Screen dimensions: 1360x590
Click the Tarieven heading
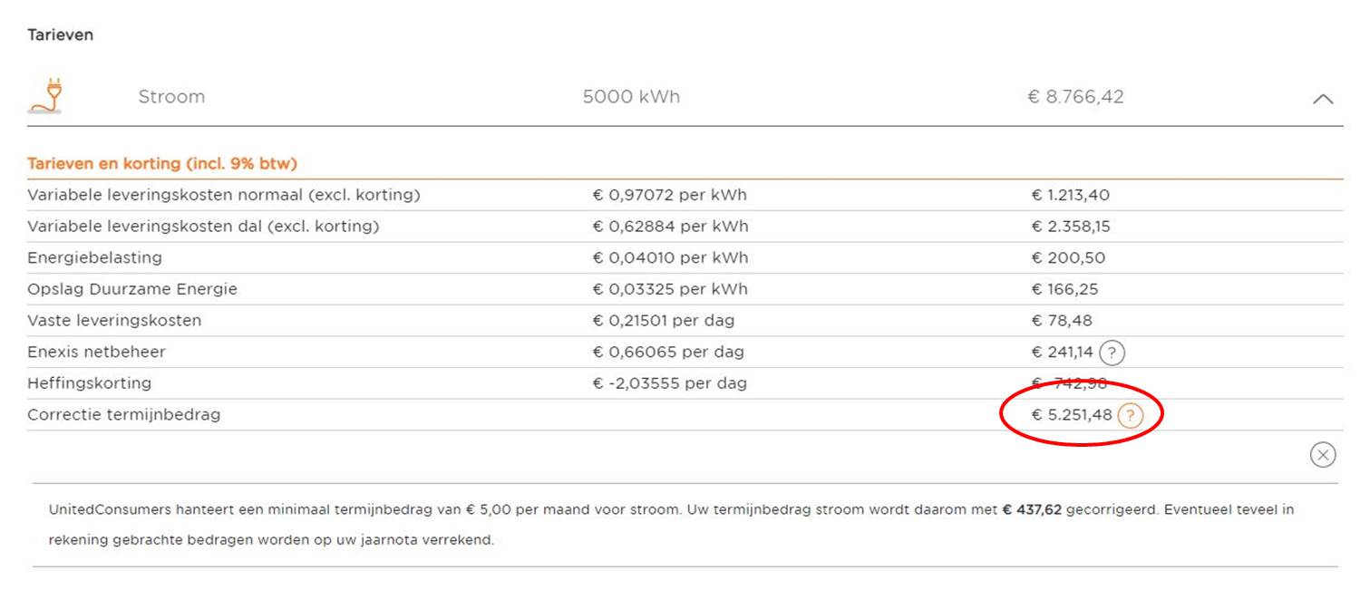click(x=61, y=35)
